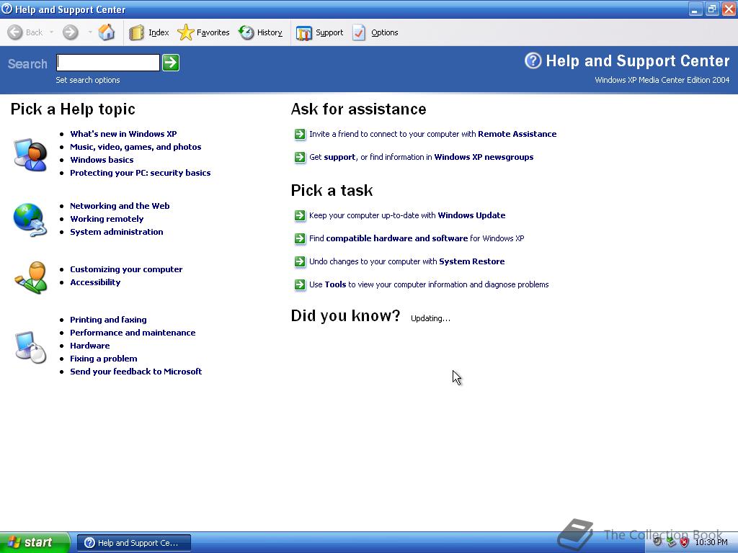738x553 pixels.
Task: Click the green Start Search arrow button
Action: [x=171, y=63]
